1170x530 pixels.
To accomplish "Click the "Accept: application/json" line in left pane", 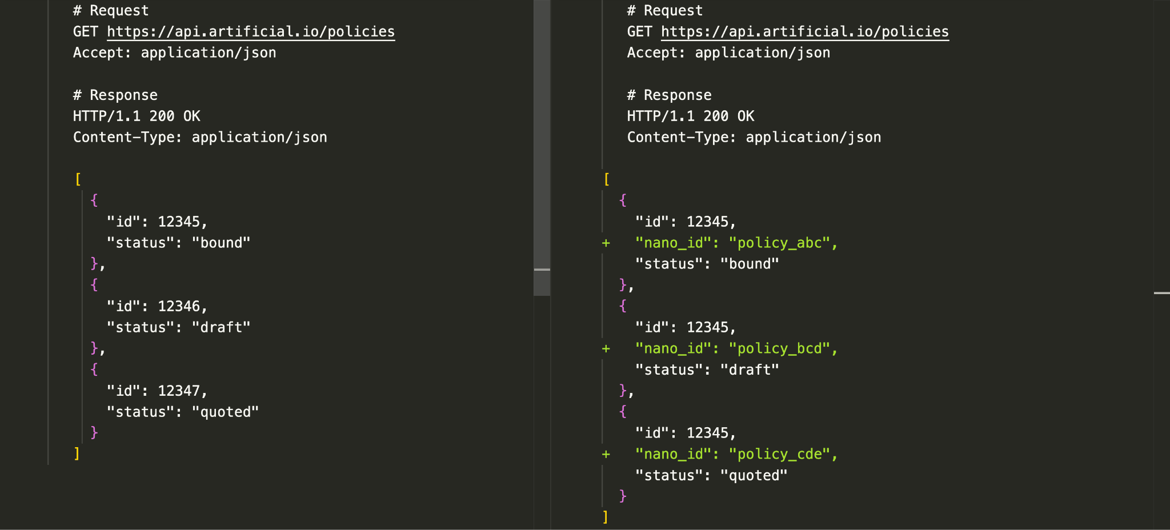I will point(175,53).
